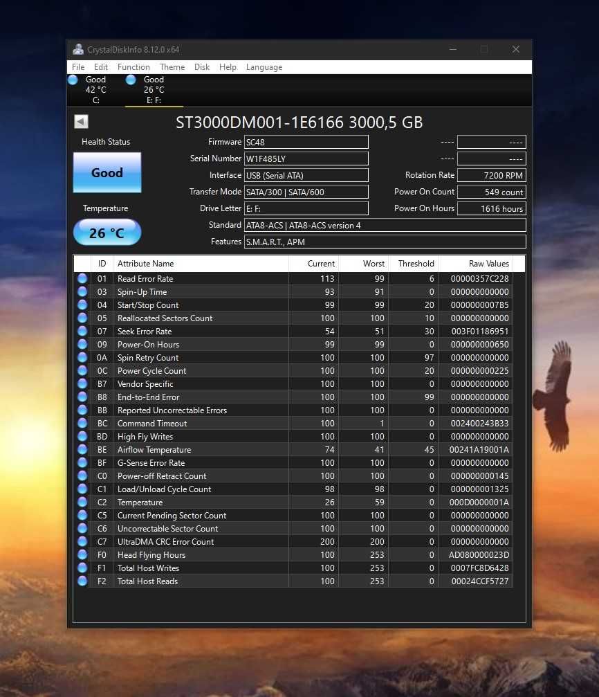Click the CrystalDiskInfo app icon in title bar
599x697 pixels.
(78, 49)
